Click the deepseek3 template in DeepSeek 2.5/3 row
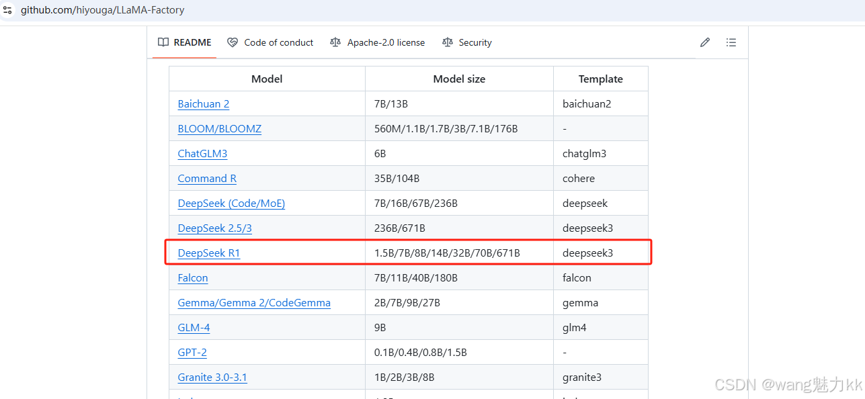The image size is (865, 399). click(x=601, y=228)
